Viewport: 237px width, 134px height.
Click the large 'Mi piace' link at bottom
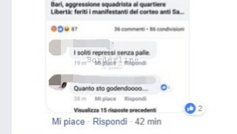click(x=68, y=122)
